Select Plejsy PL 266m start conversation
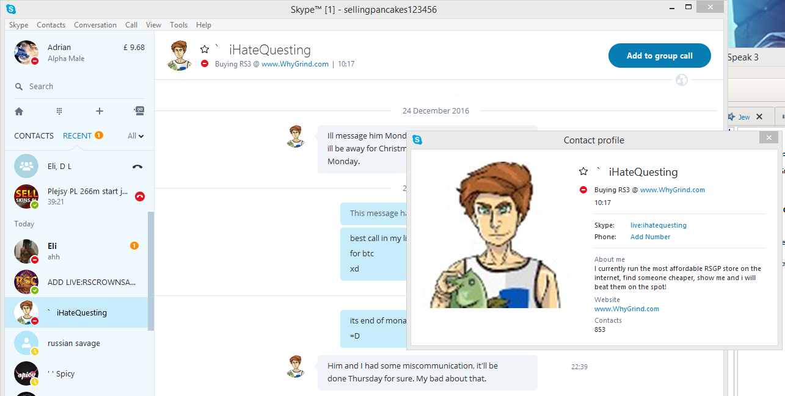 pos(76,196)
